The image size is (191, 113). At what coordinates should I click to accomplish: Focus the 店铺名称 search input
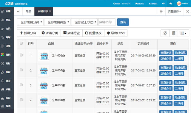click(107, 22)
